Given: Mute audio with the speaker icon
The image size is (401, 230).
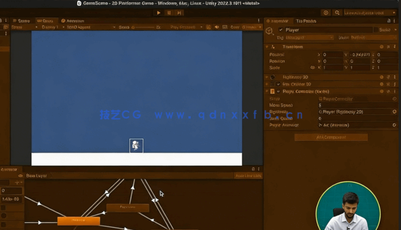Looking at the screenshot, I should coord(217,27).
